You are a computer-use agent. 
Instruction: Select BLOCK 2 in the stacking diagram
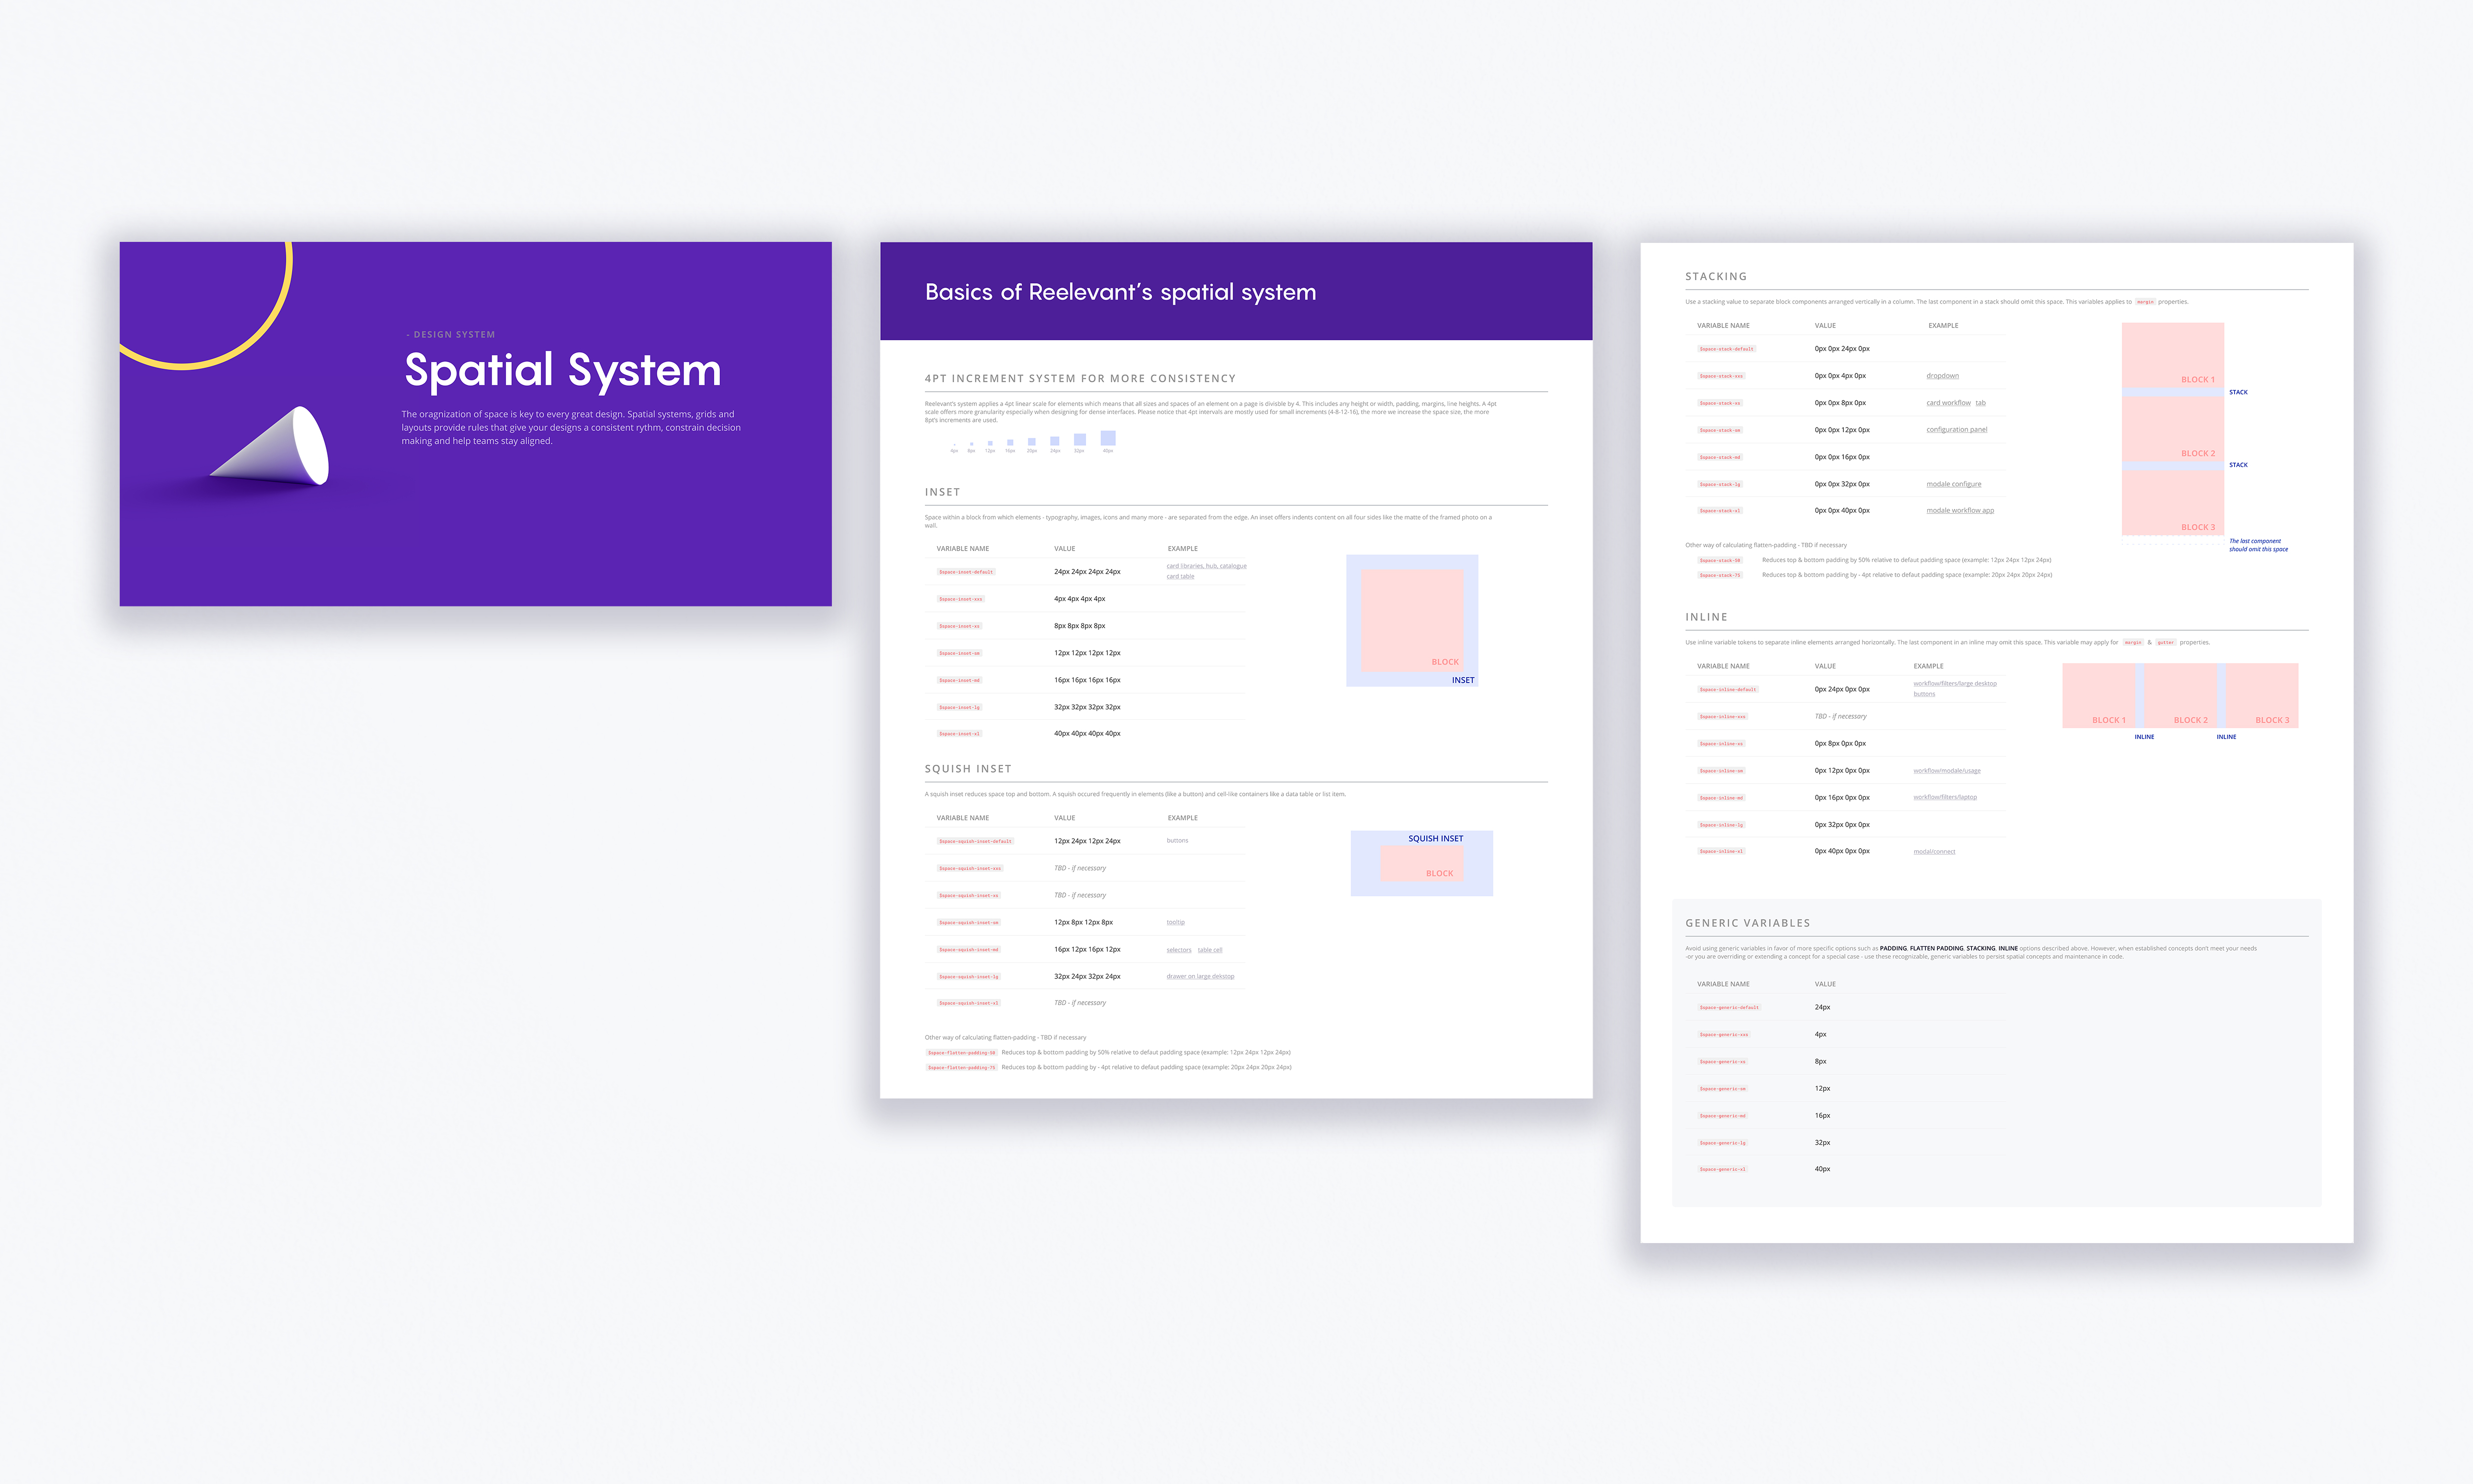(x=2172, y=429)
